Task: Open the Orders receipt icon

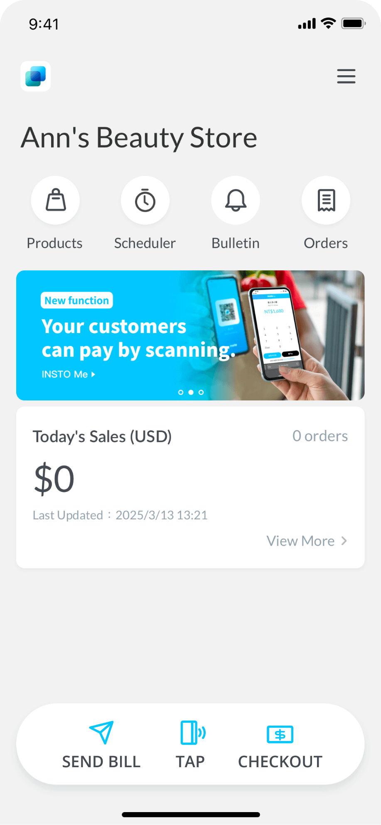Action: click(326, 200)
